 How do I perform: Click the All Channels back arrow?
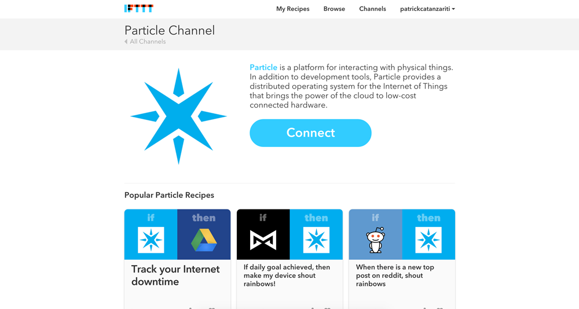[126, 42]
